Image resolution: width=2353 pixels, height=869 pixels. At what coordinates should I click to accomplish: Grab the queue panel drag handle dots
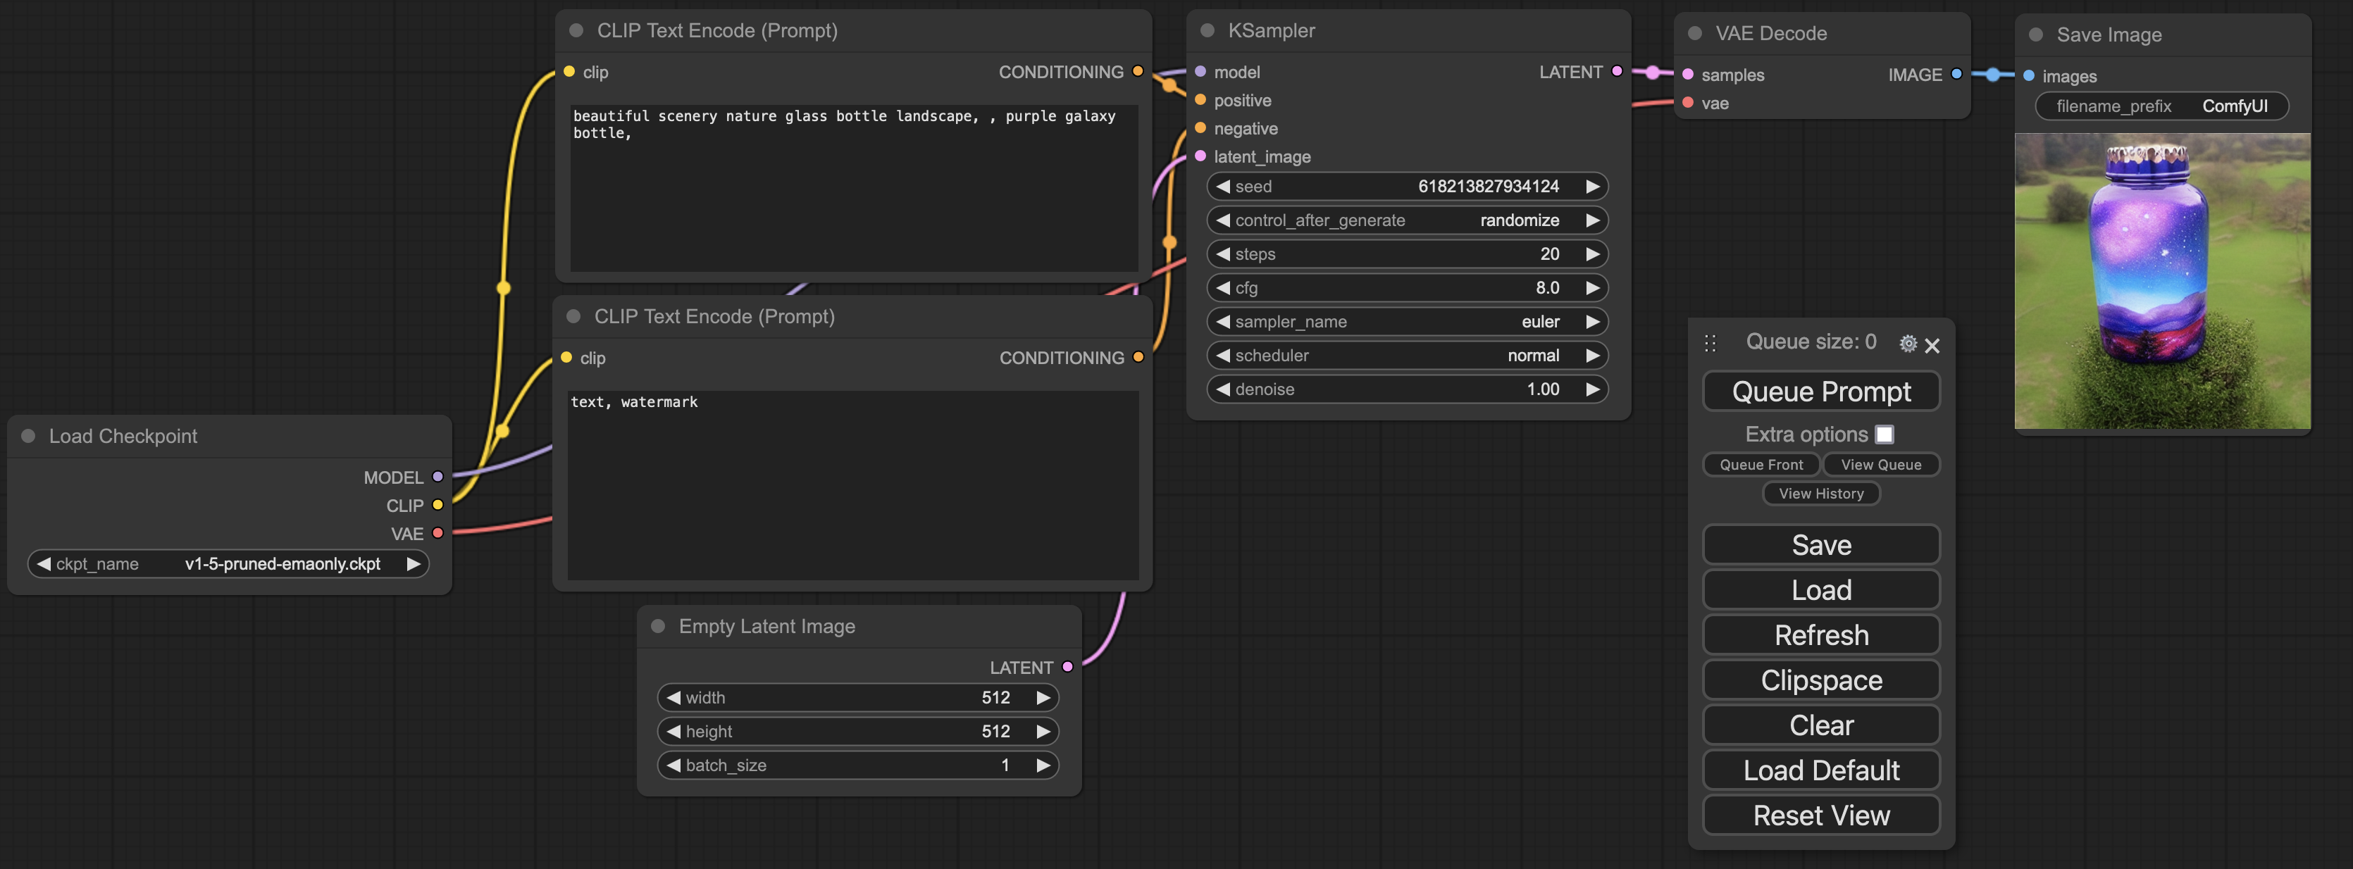tap(1710, 343)
